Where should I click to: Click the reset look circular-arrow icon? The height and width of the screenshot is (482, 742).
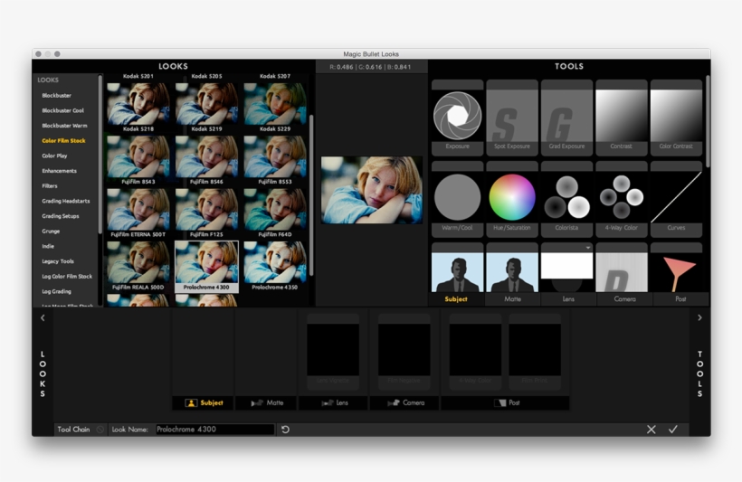pos(285,430)
